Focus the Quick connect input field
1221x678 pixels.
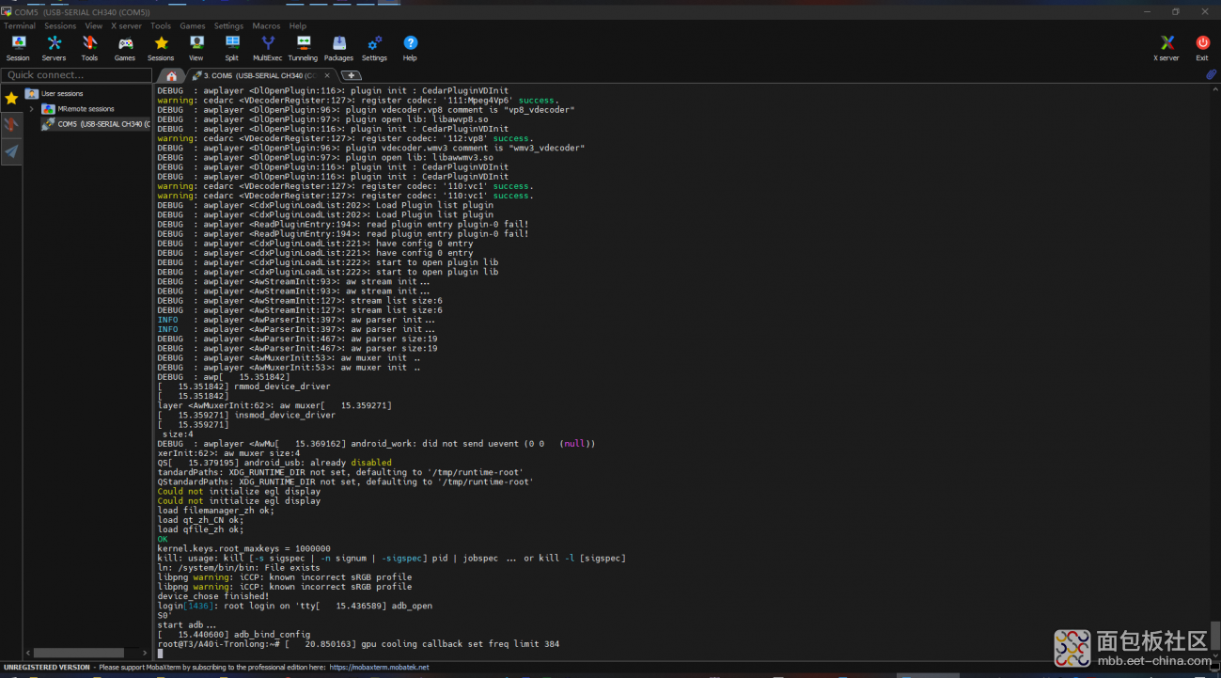(x=76, y=75)
